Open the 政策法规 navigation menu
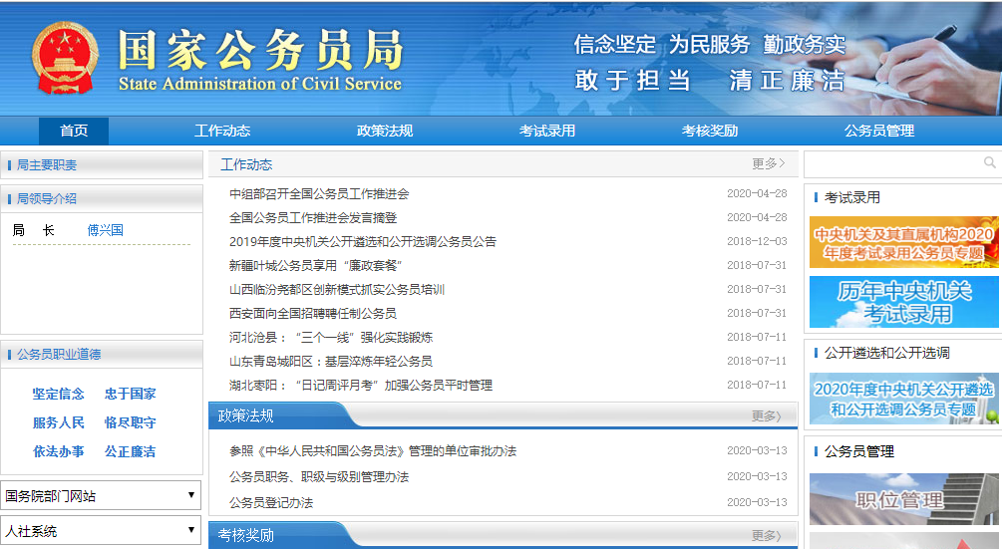 [385, 131]
